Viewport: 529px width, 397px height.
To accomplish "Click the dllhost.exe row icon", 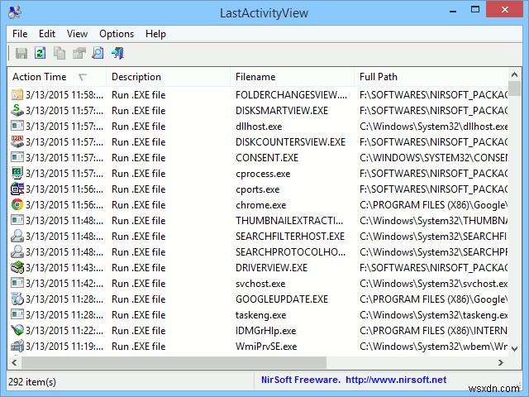I will [17, 127].
